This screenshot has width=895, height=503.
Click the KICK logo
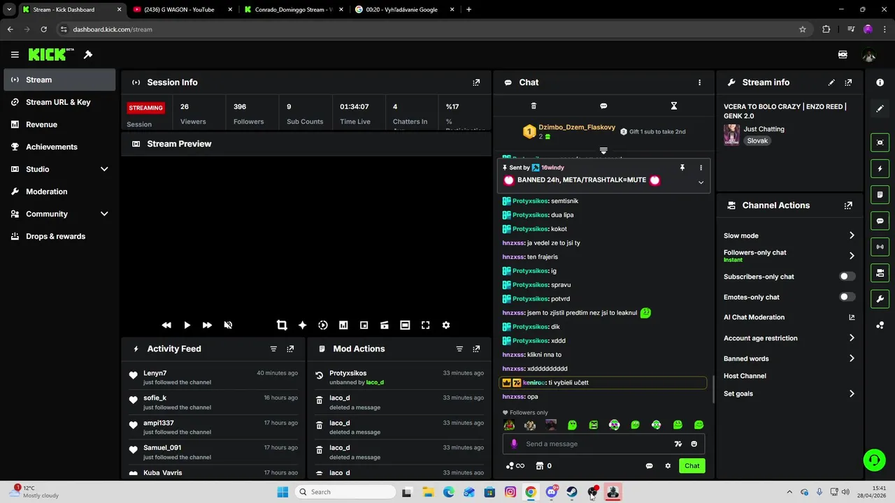click(x=51, y=54)
